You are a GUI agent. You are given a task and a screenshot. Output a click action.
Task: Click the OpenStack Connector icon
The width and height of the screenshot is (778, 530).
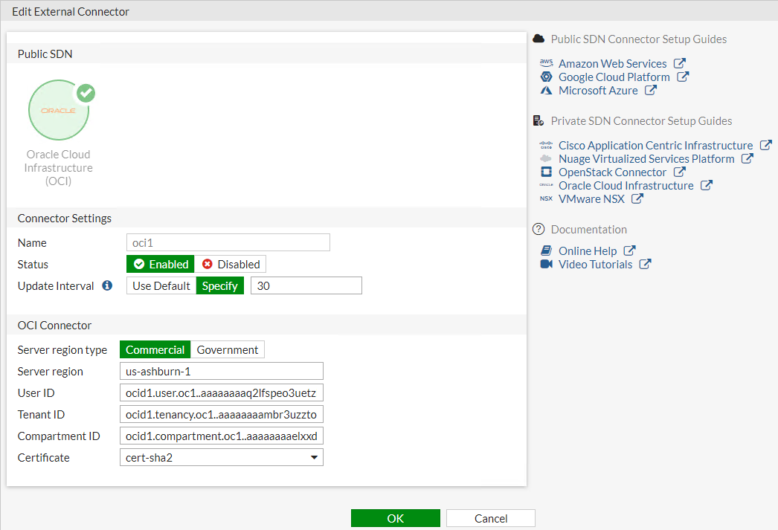[545, 172]
